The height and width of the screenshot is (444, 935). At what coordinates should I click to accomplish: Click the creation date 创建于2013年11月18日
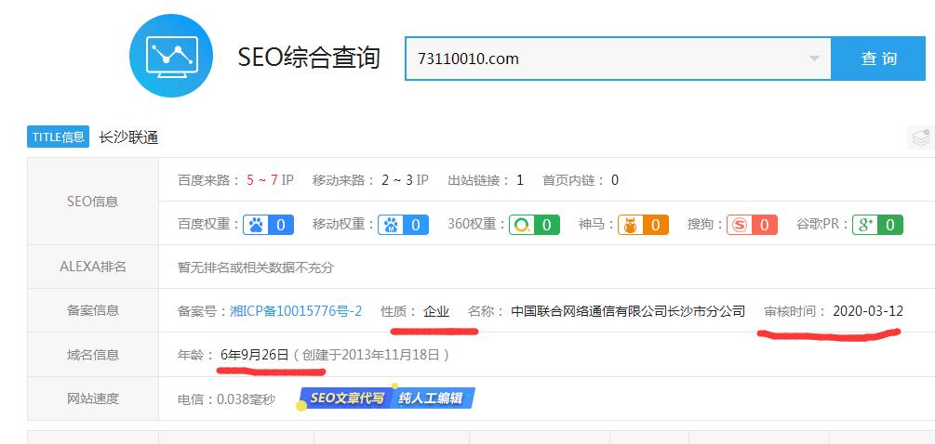point(371,356)
